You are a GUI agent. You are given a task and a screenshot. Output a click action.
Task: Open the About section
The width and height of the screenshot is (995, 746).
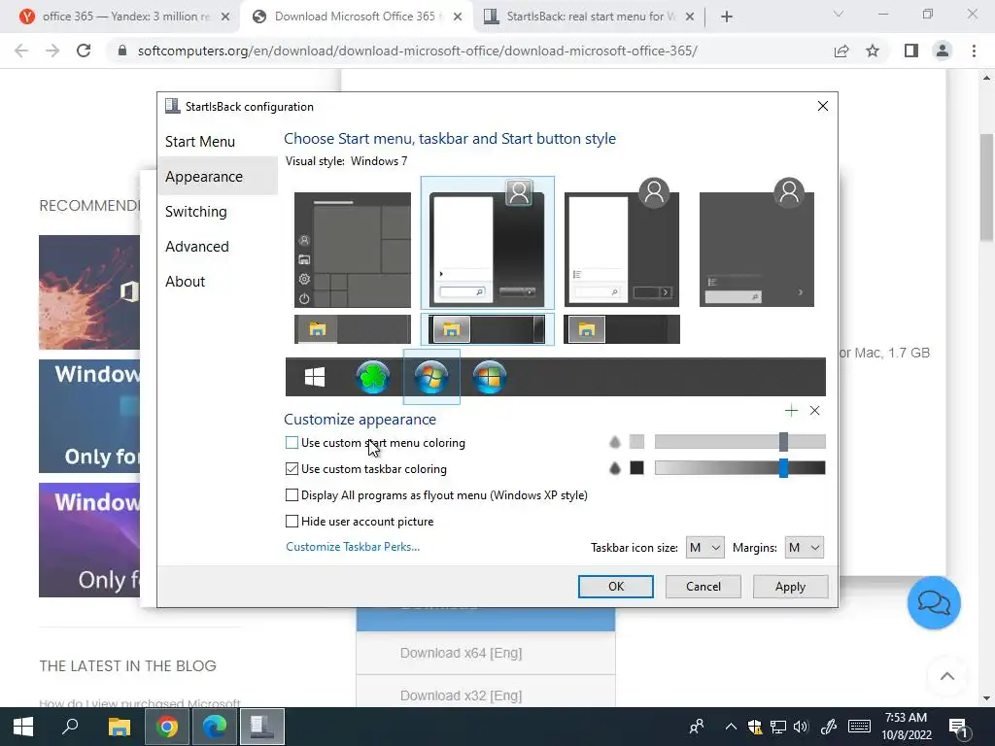185,281
